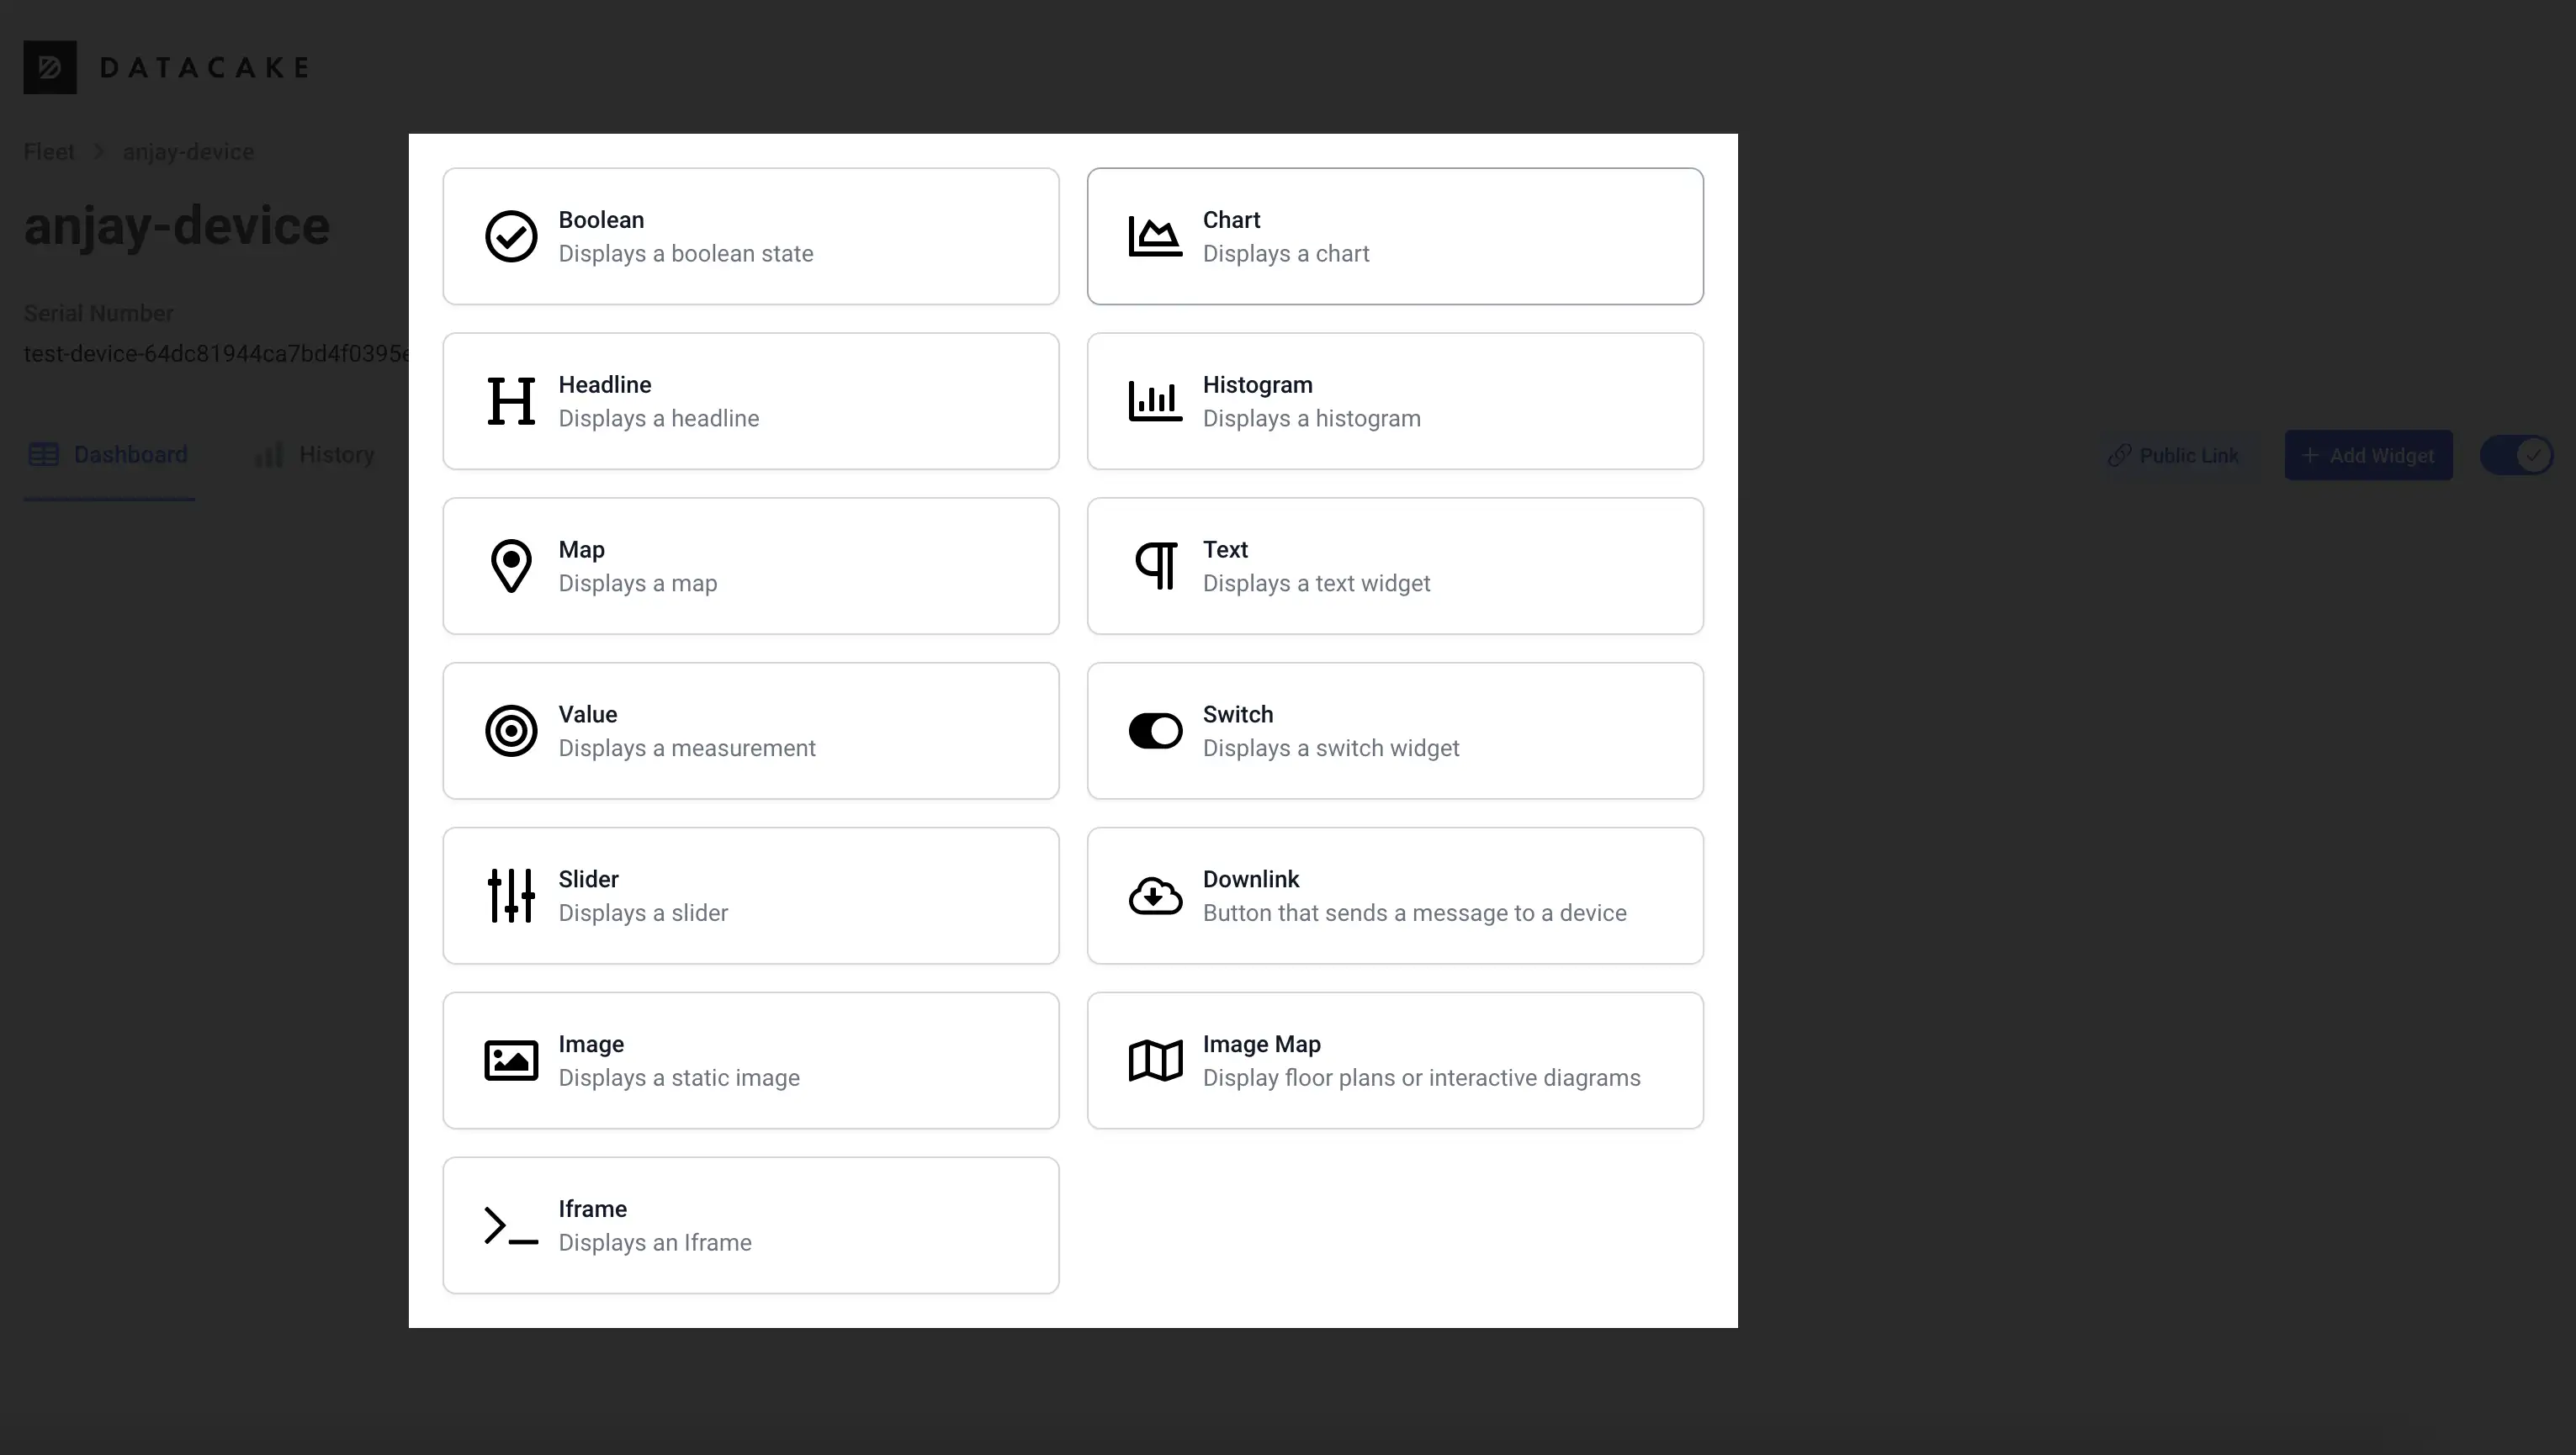Select the Iframe widget option
Image resolution: width=2576 pixels, height=1455 pixels.
[752, 1225]
